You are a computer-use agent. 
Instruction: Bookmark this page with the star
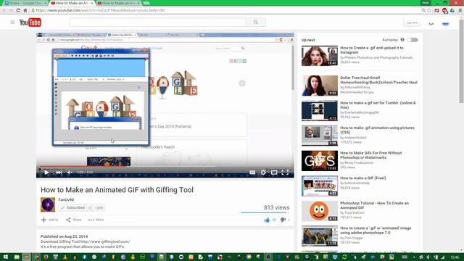(x=429, y=10)
